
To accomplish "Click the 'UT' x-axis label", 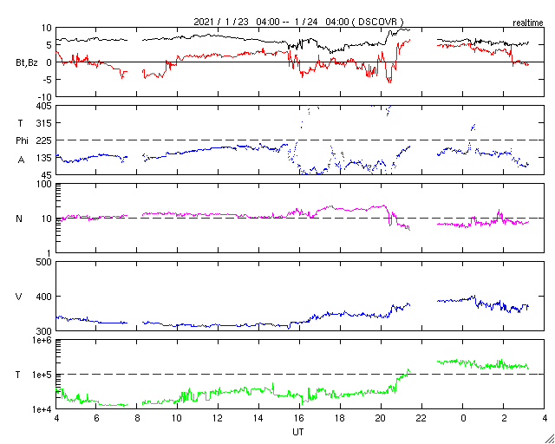I will point(297,433).
